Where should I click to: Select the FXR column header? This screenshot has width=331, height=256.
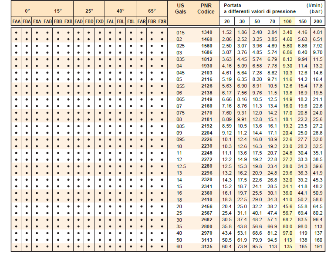point(162,21)
